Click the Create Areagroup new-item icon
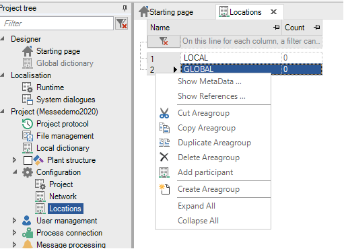Image resolution: width=344 pixels, height=249 pixels. (164, 189)
